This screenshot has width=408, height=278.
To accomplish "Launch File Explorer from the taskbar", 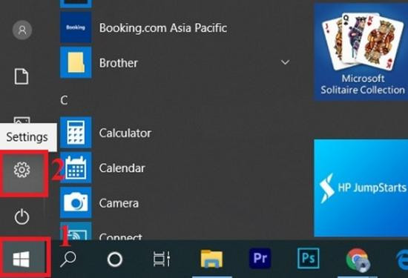I will click(211, 259).
